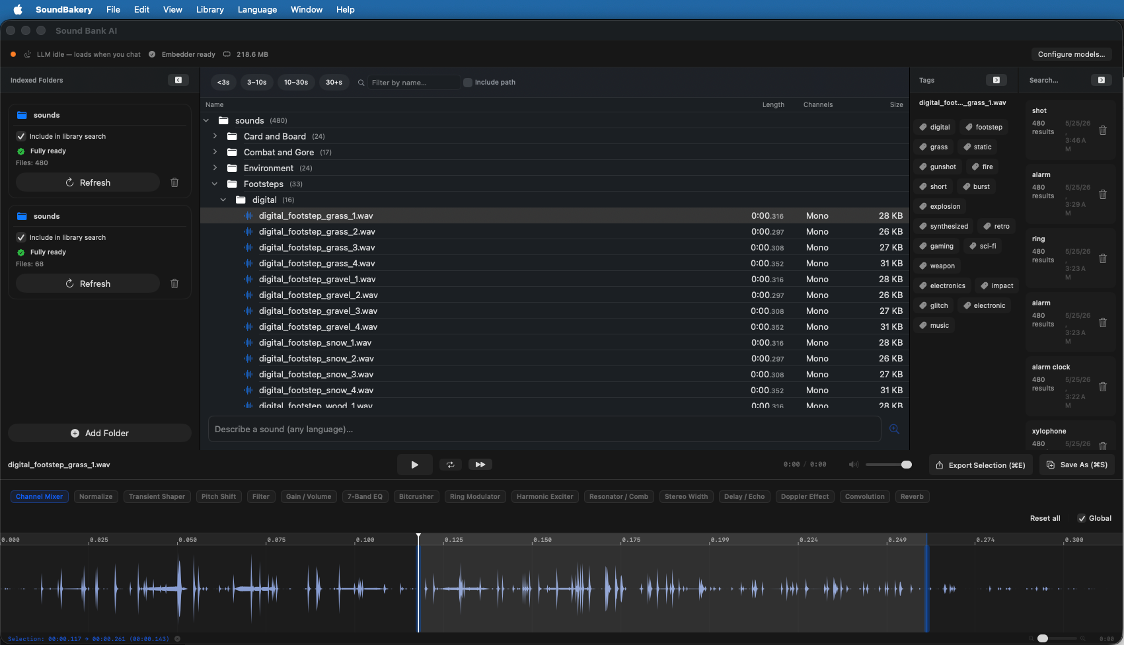The width and height of the screenshot is (1124, 645).
Task: Collapse the Footsteps folder
Action: click(215, 184)
